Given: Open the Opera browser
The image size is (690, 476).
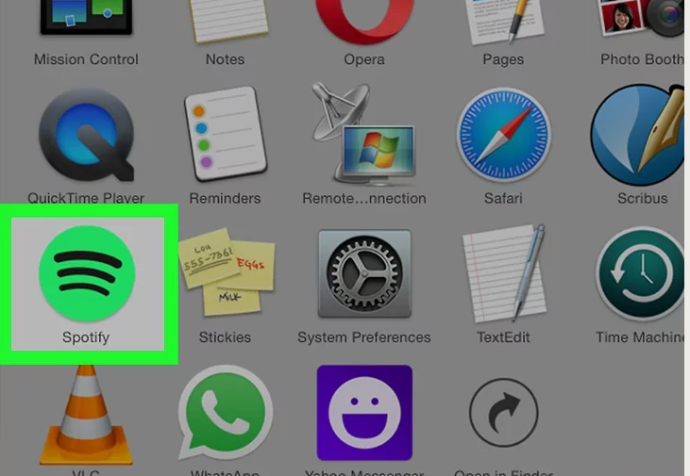Looking at the screenshot, I should pos(363,21).
